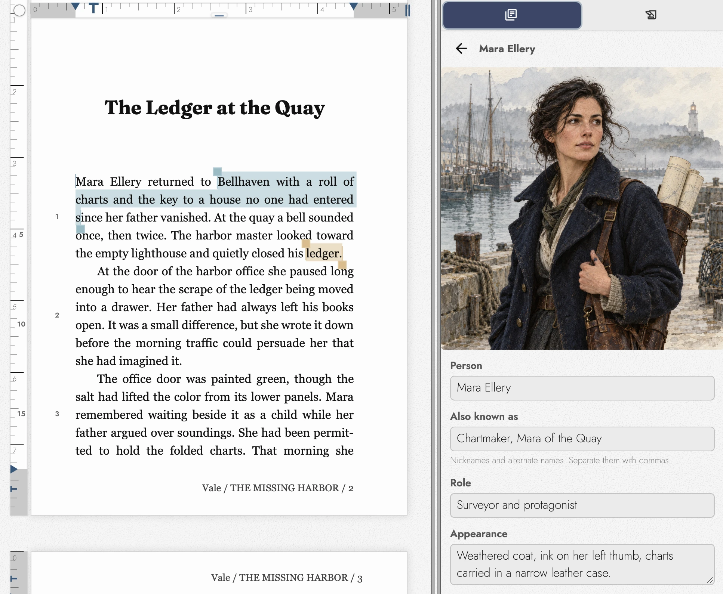Open the second panel tab with the crossed-out image icon
The height and width of the screenshot is (594, 723).
click(x=651, y=15)
